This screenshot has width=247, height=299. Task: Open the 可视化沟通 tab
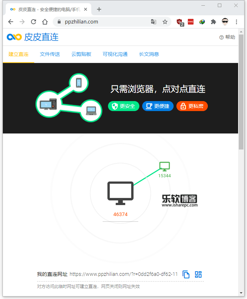pos(115,54)
